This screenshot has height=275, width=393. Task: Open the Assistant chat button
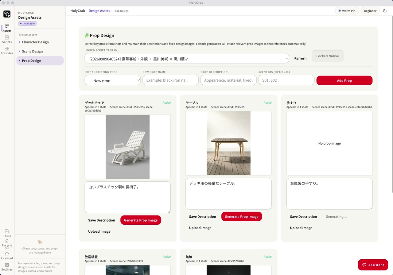[x=373, y=265]
